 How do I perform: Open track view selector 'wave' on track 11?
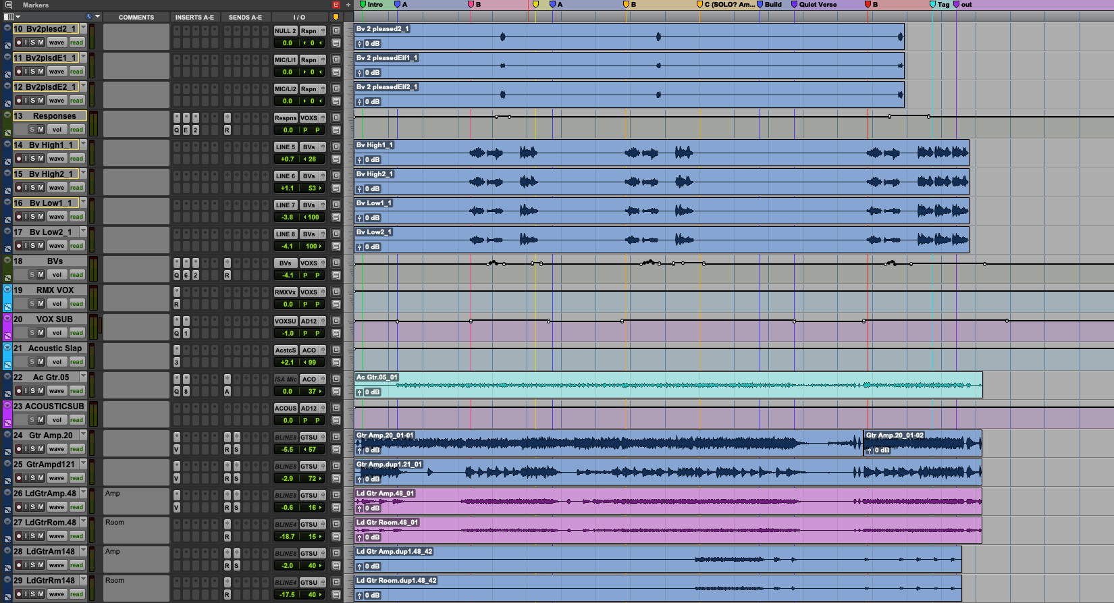[57, 72]
